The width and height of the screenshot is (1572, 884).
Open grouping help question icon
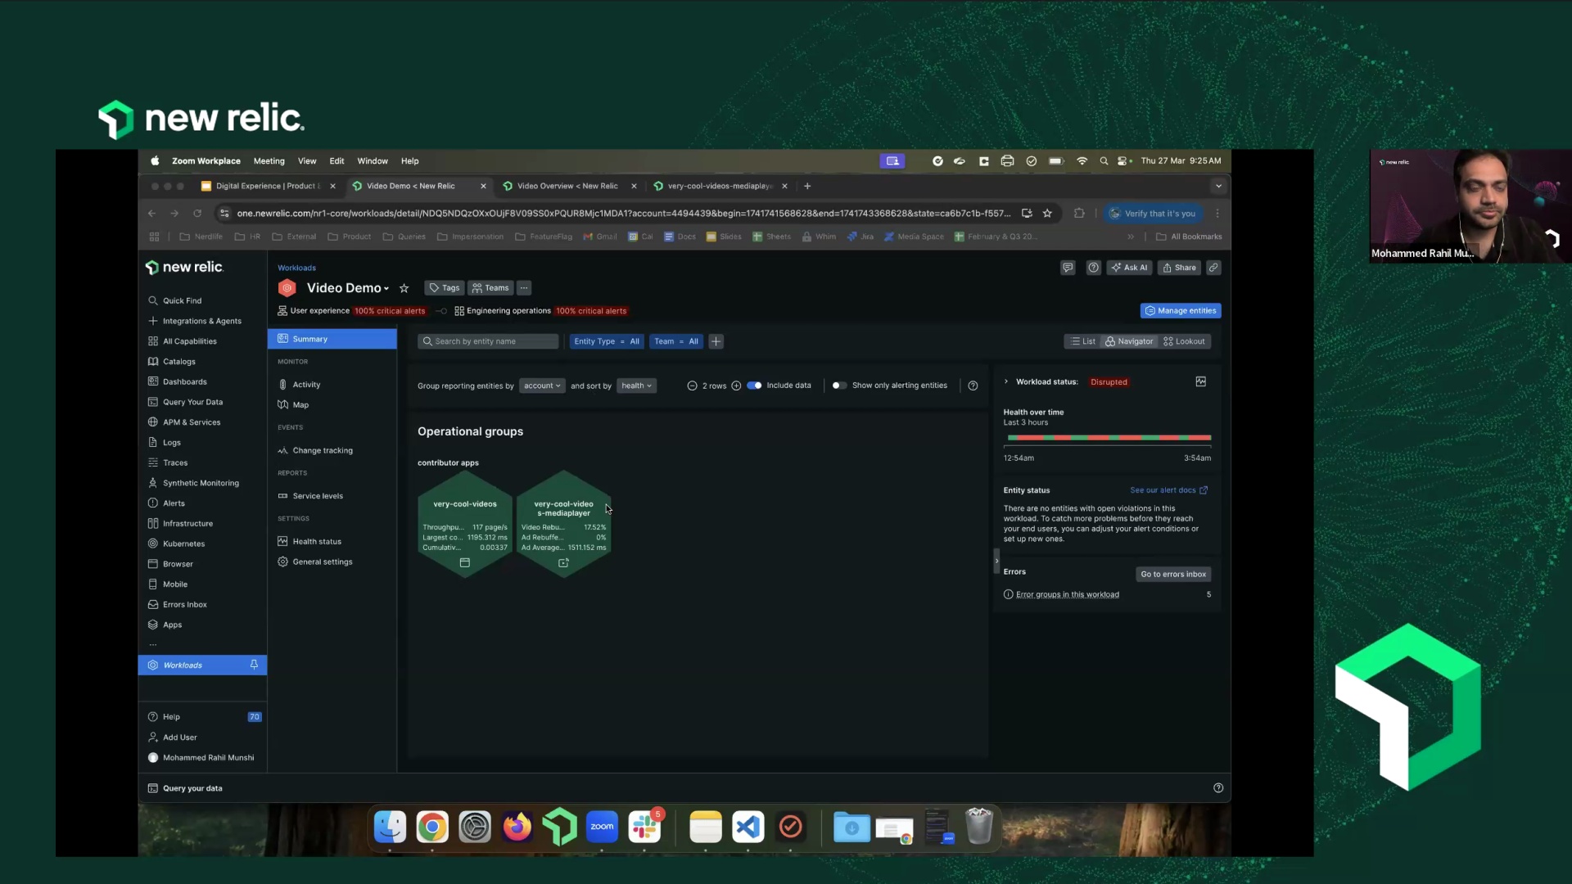pos(973,386)
